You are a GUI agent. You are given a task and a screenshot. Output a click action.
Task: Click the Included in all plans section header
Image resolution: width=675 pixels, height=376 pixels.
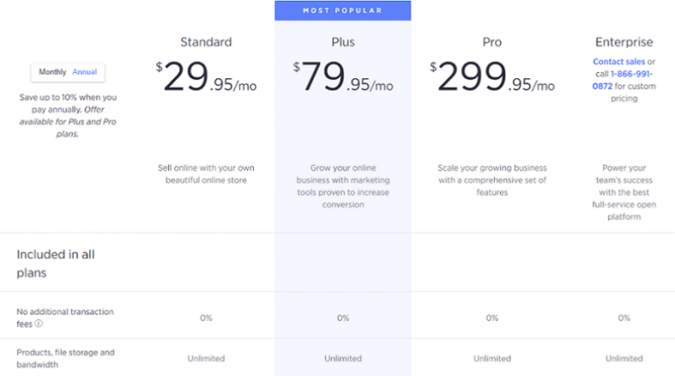(55, 263)
